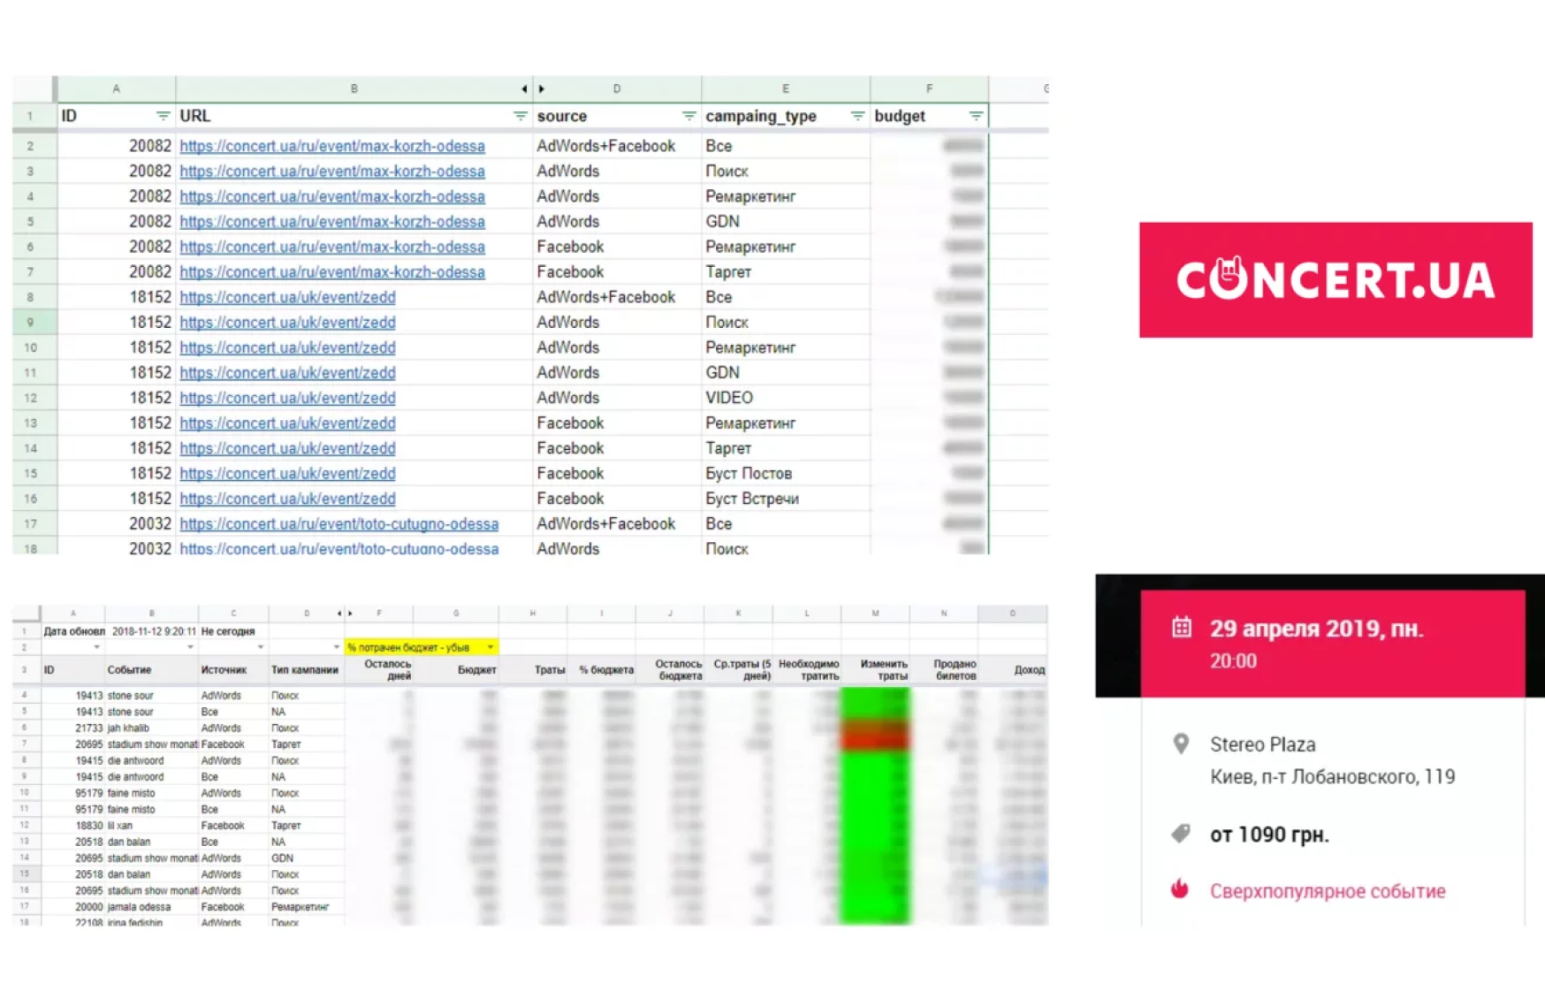Screen dimensions: 1545x999
Task: Open filter dropdown in column C of lower sheet
Action: coord(260,647)
